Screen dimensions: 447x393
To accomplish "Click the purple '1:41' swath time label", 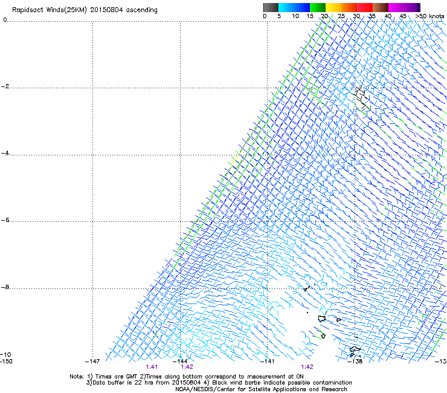I will [152, 367].
